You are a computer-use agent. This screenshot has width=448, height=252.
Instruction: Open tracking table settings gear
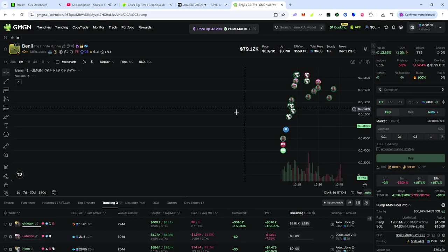point(366,203)
